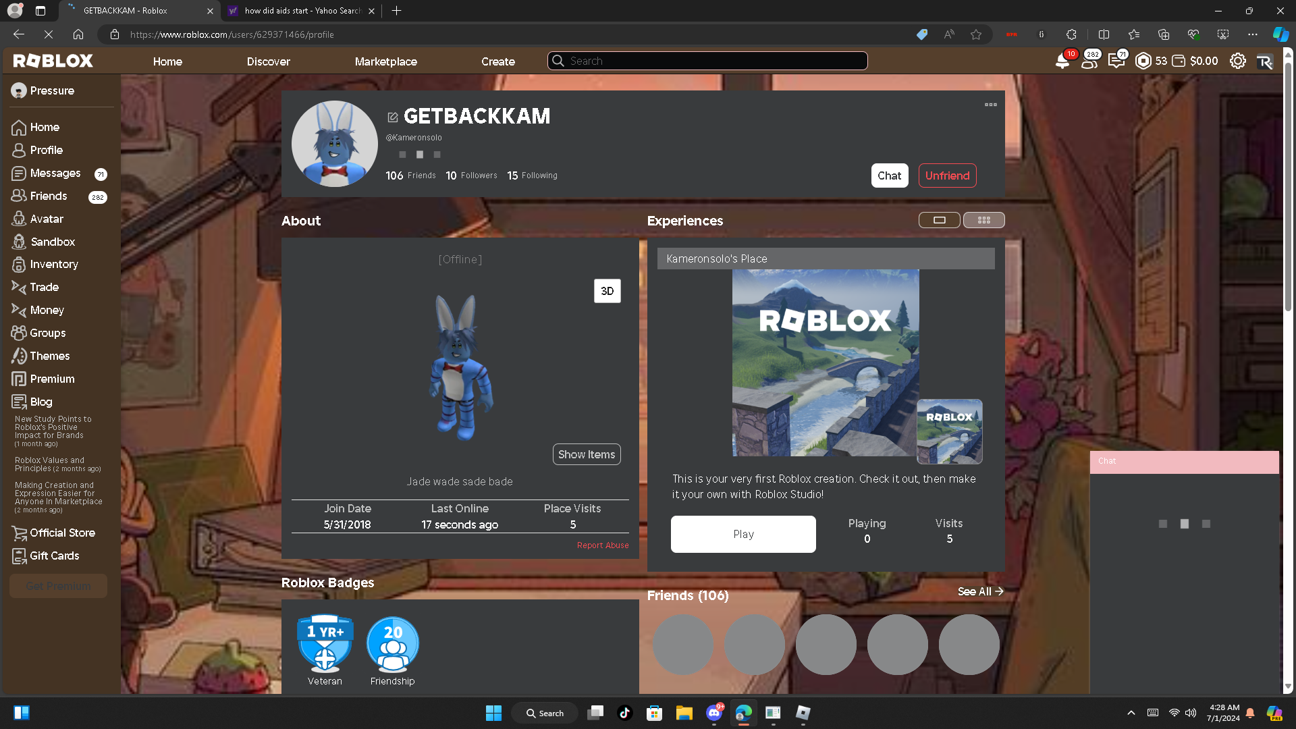The width and height of the screenshot is (1296, 729).
Task: Open messages icon in Roblox header
Action: 1116,61
